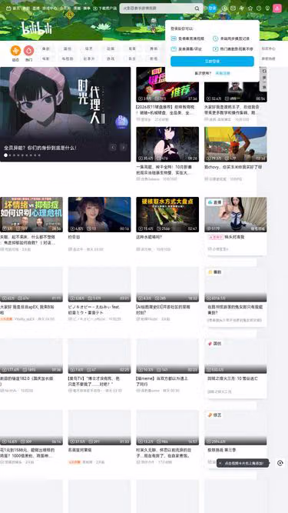
Task: Open the messages envelope icon
Action: coord(233,8)
